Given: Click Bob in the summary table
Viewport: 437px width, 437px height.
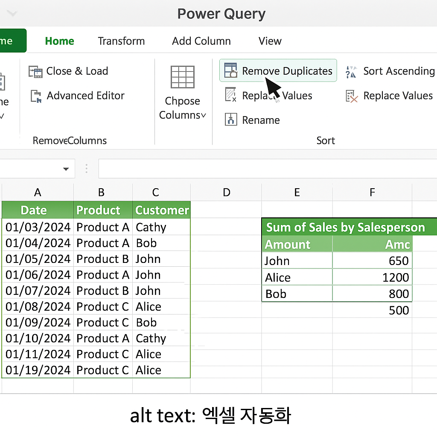Looking at the screenshot, I should (297, 294).
